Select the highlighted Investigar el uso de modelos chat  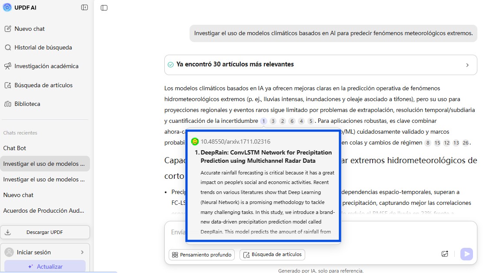point(45,164)
